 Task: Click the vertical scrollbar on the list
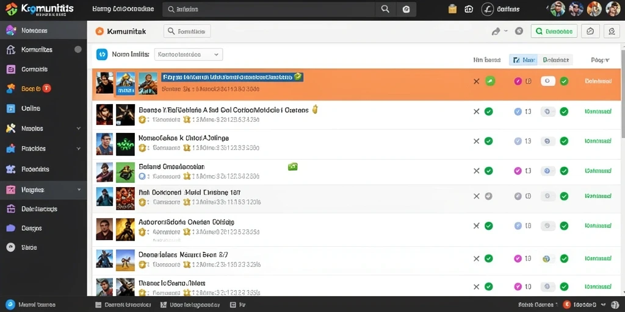pyautogui.click(x=623, y=94)
